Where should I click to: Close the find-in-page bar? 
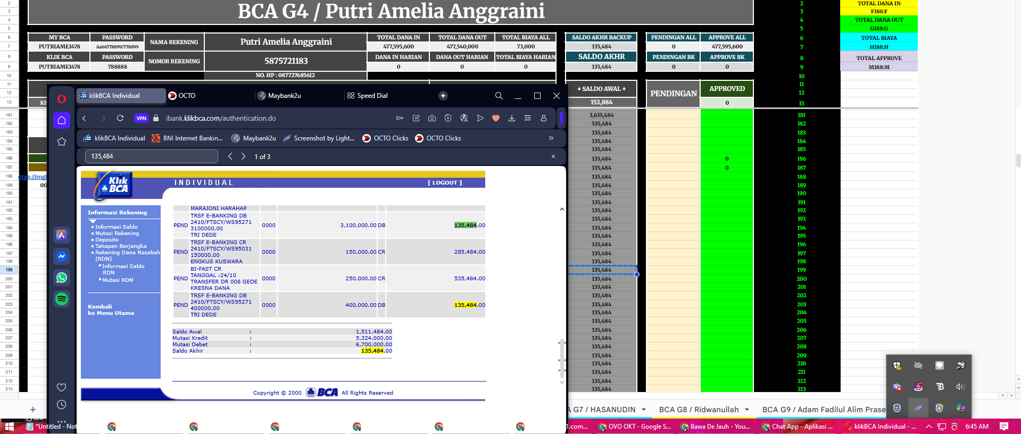point(553,156)
